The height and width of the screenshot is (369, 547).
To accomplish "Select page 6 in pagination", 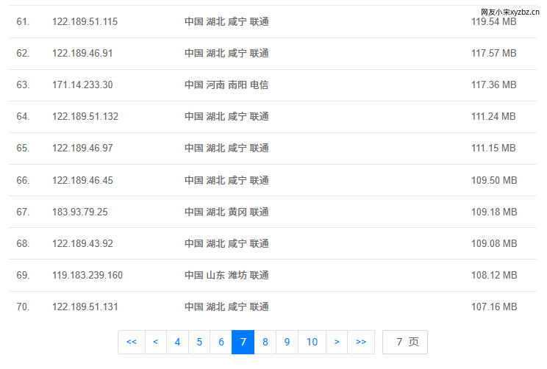I will pos(221,342).
